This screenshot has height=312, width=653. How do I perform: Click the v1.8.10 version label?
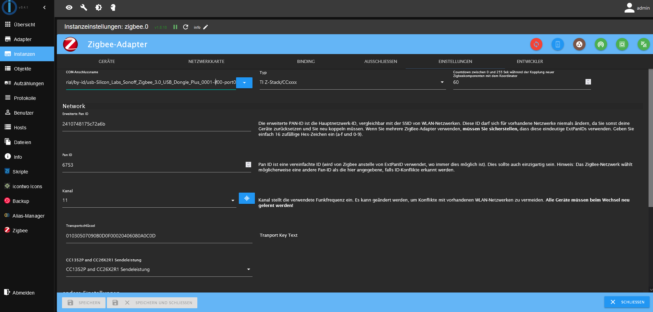[x=161, y=27]
